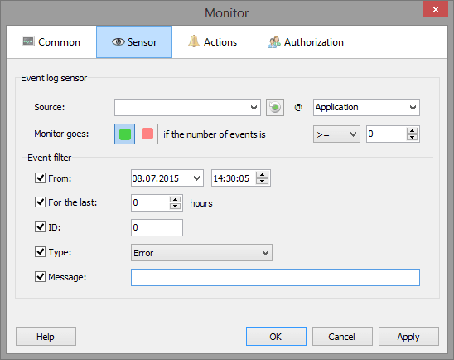The height and width of the screenshot is (360, 454).
Task: Increase the number of events spinner
Action: pos(412,130)
